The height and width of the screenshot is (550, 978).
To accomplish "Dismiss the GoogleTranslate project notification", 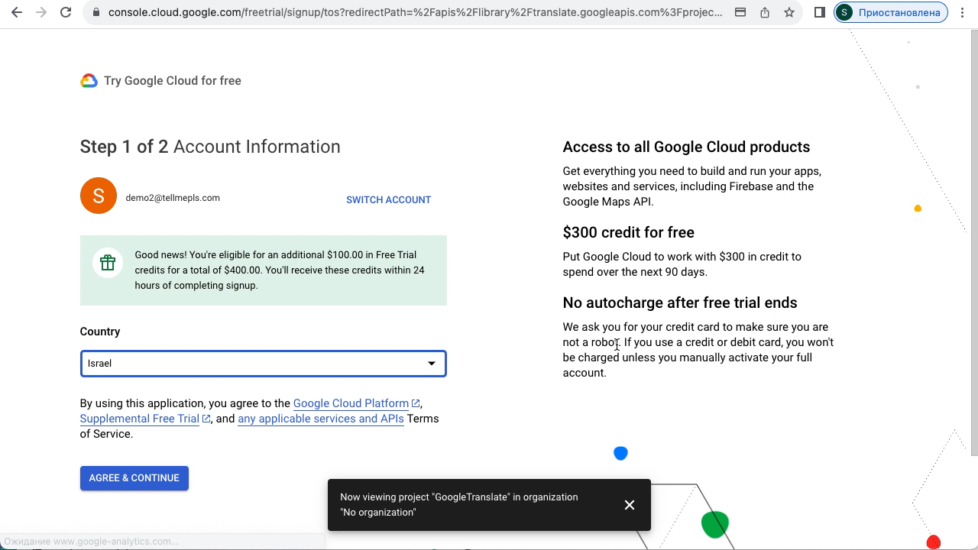I will [x=629, y=505].
